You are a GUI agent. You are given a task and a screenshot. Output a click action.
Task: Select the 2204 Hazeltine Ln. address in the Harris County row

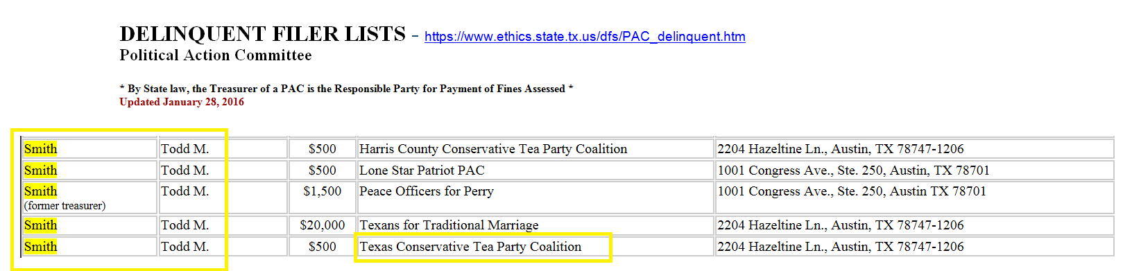pyautogui.click(x=841, y=149)
